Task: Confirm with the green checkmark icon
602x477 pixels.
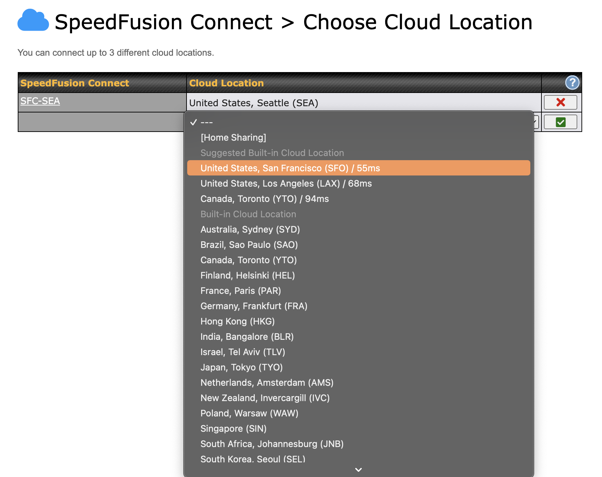Action: click(560, 122)
